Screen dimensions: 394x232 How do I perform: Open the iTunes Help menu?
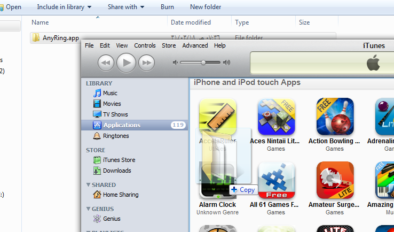pos(220,45)
